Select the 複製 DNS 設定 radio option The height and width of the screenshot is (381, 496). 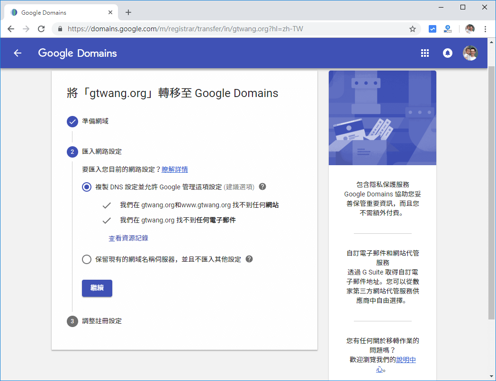[86, 186]
